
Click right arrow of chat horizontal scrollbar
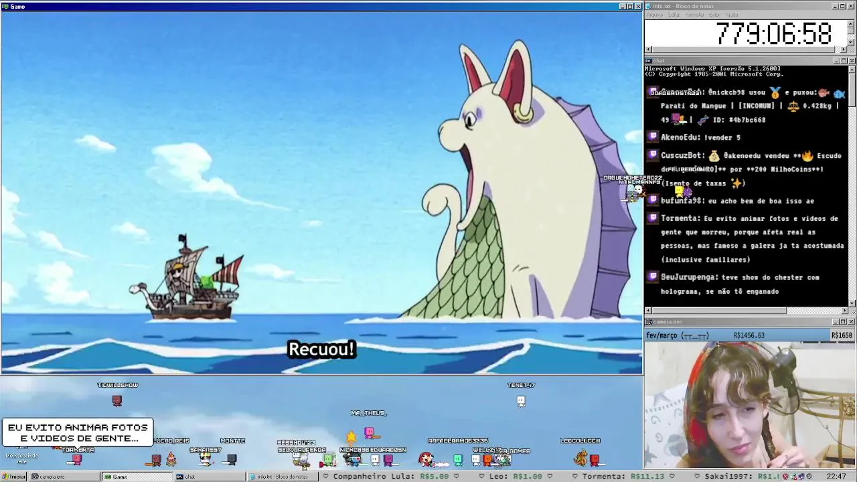coord(844,311)
